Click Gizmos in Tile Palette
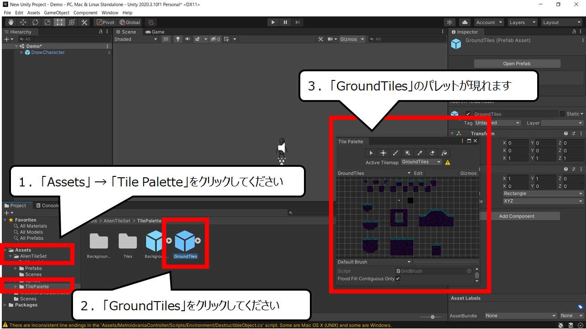This screenshot has width=586, height=329. pos(468,173)
